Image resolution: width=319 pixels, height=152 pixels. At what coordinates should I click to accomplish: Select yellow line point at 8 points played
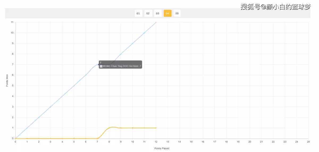click(x=109, y=128)
